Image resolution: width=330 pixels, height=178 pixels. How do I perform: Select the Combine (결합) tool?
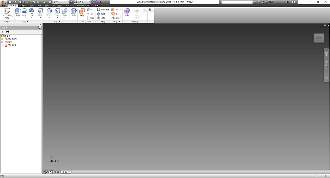click(x=65, y=13)
